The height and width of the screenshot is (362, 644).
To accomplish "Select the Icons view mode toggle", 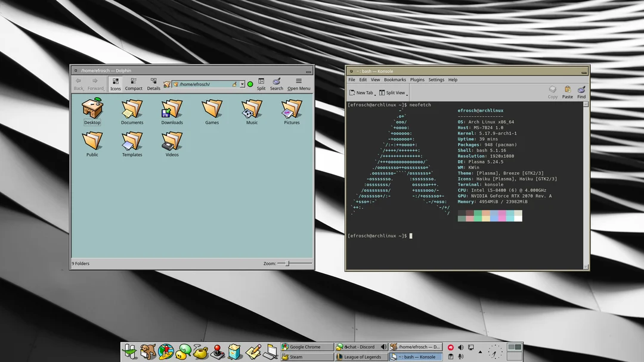I will pos(116,83).
